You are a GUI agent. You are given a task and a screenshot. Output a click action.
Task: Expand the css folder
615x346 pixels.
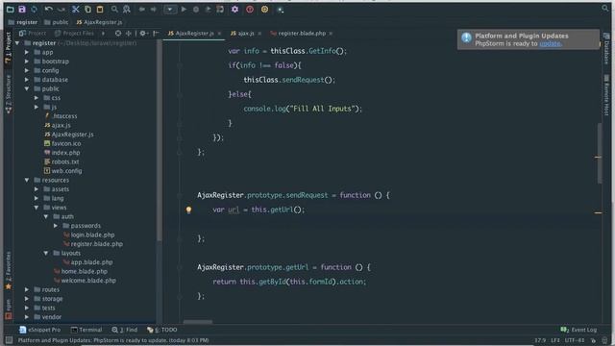[37, 98]
